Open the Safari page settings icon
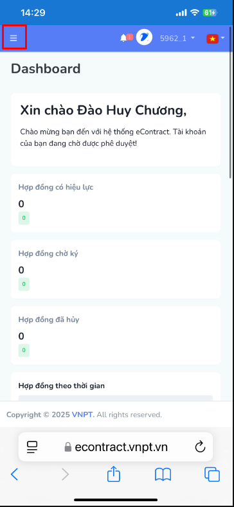The image size is (234, 507). pos(32,447)
